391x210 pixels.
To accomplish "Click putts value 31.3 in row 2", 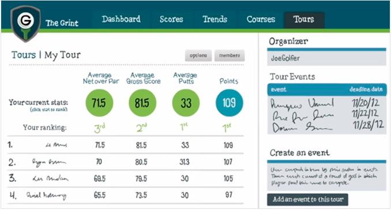I will [185, 162].
